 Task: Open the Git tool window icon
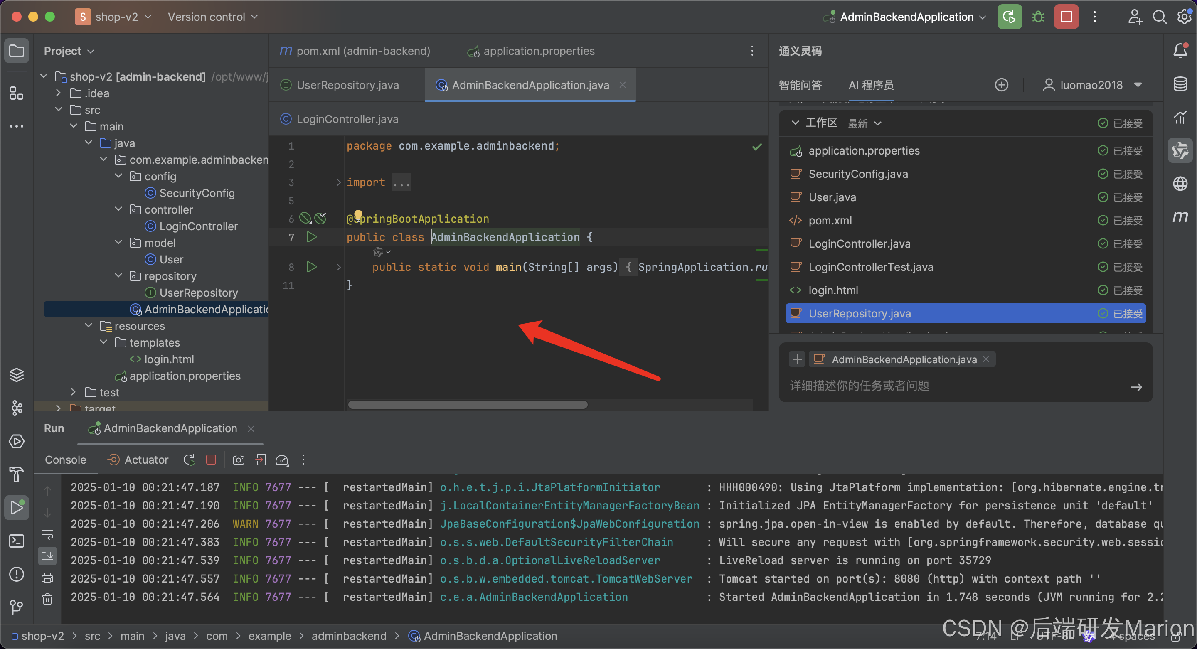17,607
